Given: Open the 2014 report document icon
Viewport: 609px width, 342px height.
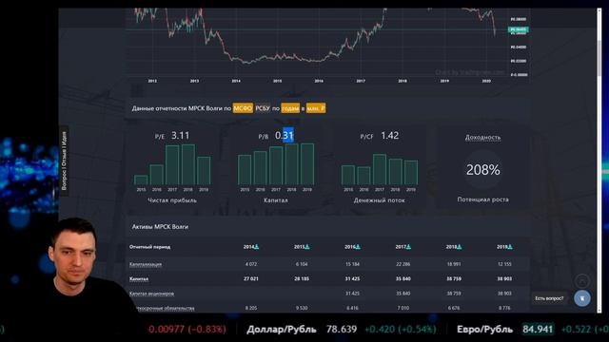Looking at the screenshot, I should (256, 247).
